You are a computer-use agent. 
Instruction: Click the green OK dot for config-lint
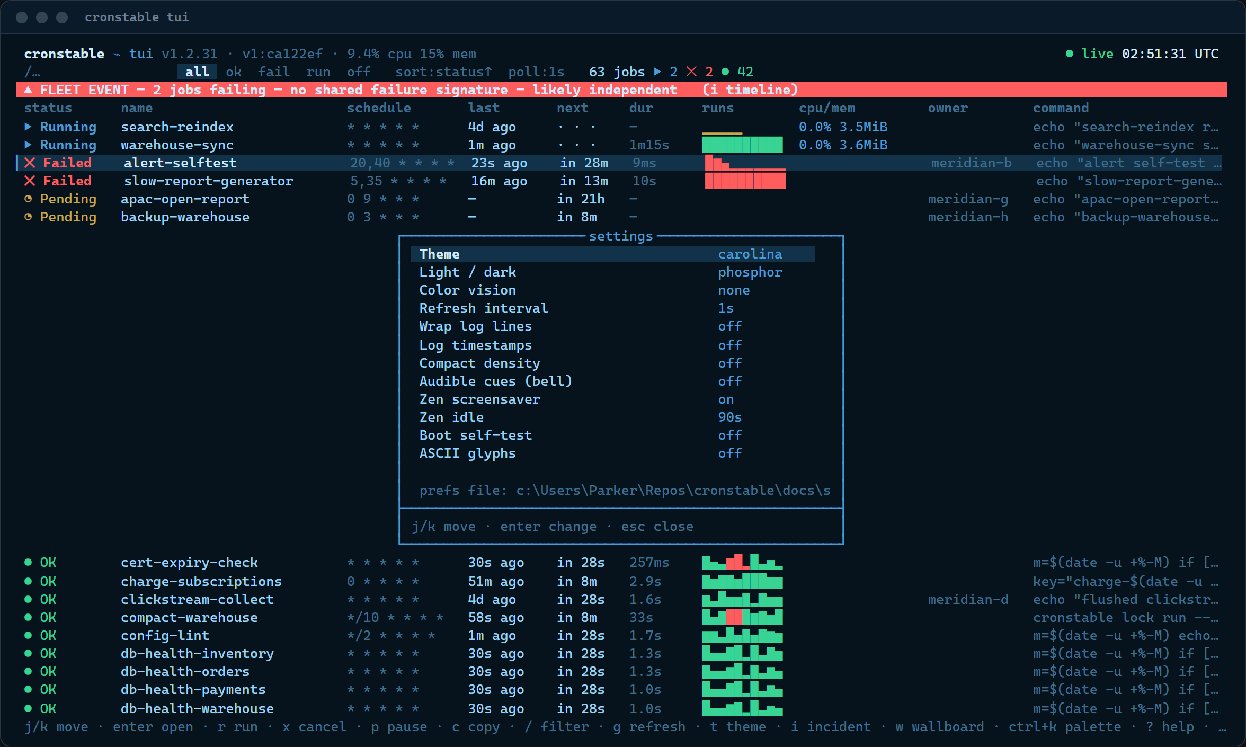tap(28, 635)
